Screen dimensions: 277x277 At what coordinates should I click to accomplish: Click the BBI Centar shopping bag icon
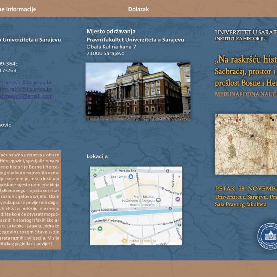click(131, 177)
